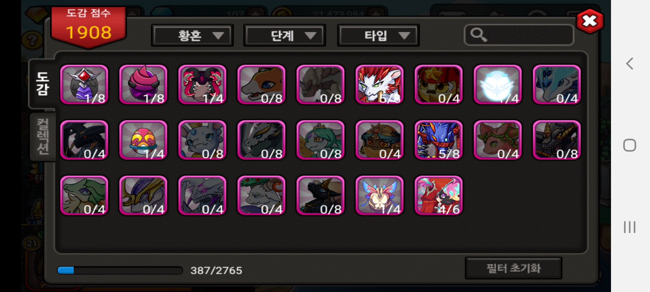Open the pink swirl purple egg entry
This screenshot has height=292, width=650.
143,85
